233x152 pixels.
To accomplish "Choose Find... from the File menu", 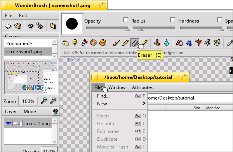I will coord(120,96).
